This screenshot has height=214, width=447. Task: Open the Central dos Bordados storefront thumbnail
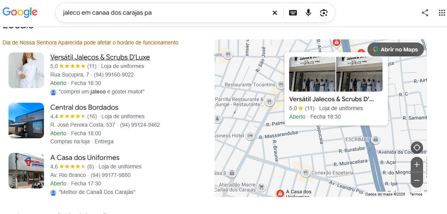click(26, 121)
